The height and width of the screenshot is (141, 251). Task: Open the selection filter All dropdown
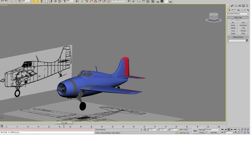tap(27, 1)
